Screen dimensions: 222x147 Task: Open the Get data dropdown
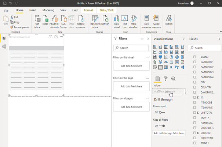coord(37,22)
